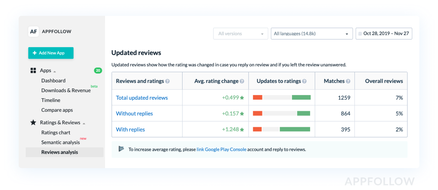Collapse the Ratings & Reviews section

click(84, 123)
